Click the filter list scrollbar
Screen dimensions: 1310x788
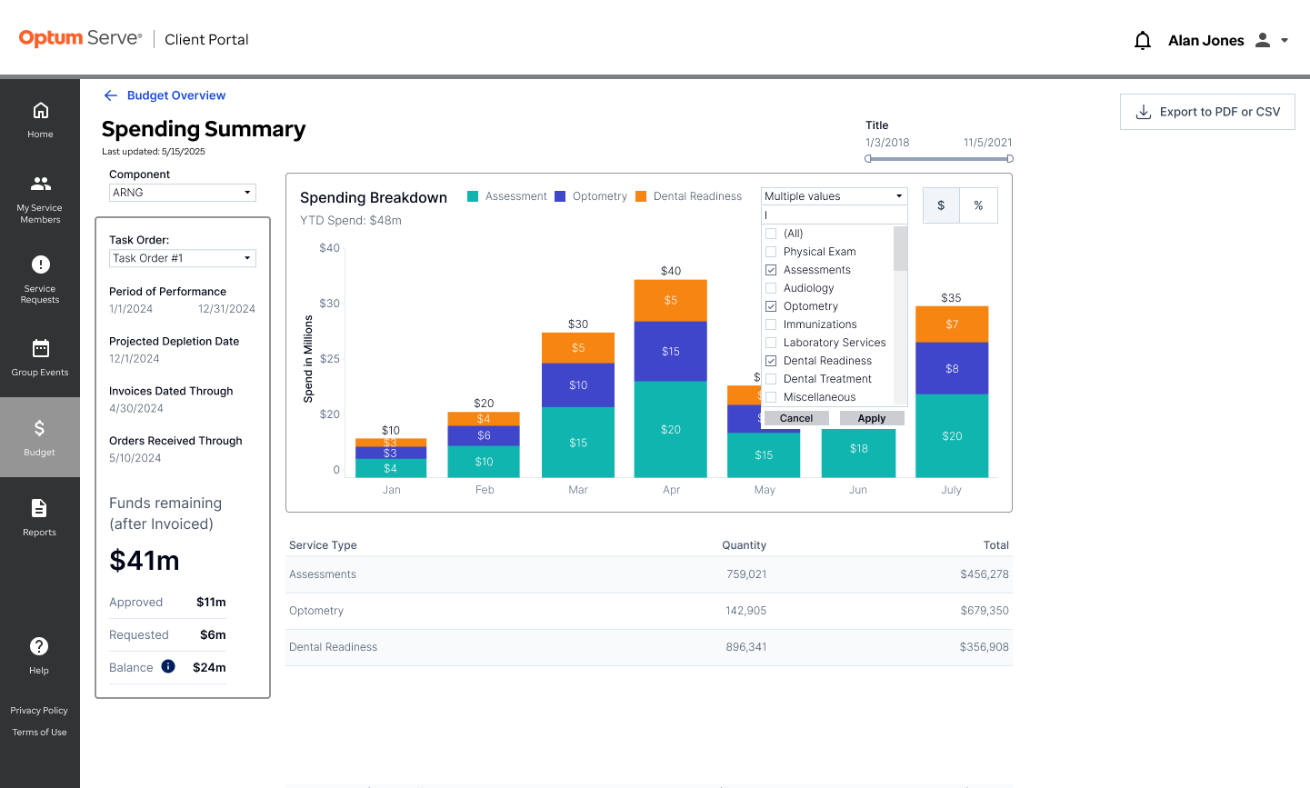click(x=900, y=249)
